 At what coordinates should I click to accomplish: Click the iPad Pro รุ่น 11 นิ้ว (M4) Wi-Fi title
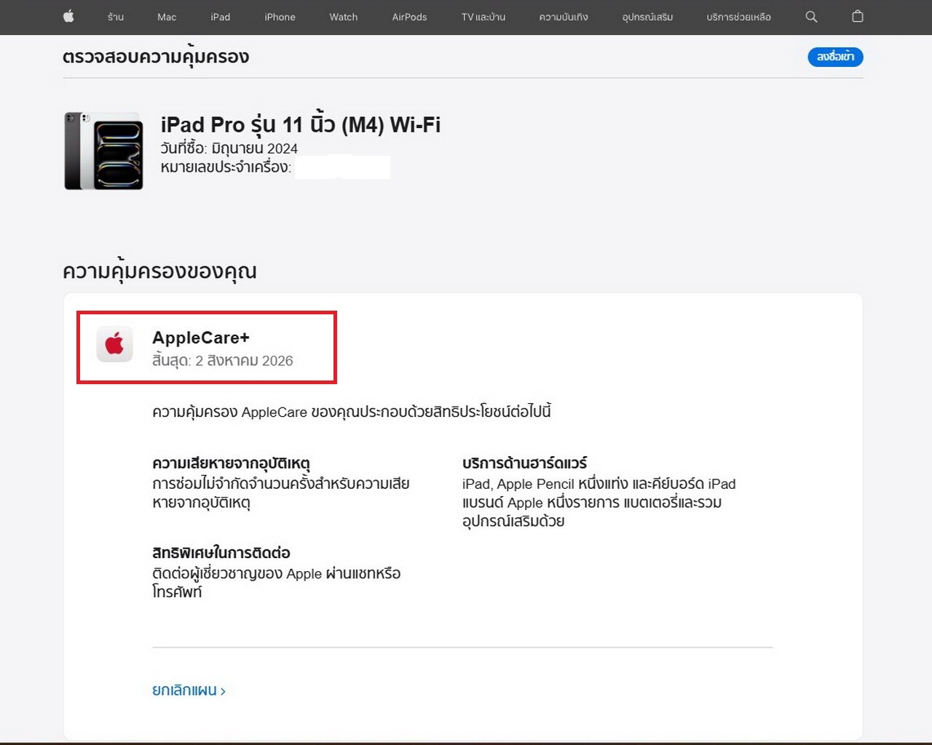(300, 124)
